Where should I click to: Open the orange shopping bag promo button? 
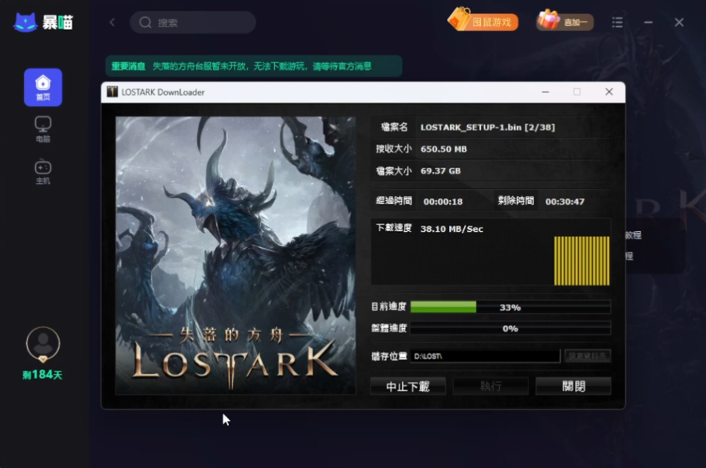(x=482, y=21)
